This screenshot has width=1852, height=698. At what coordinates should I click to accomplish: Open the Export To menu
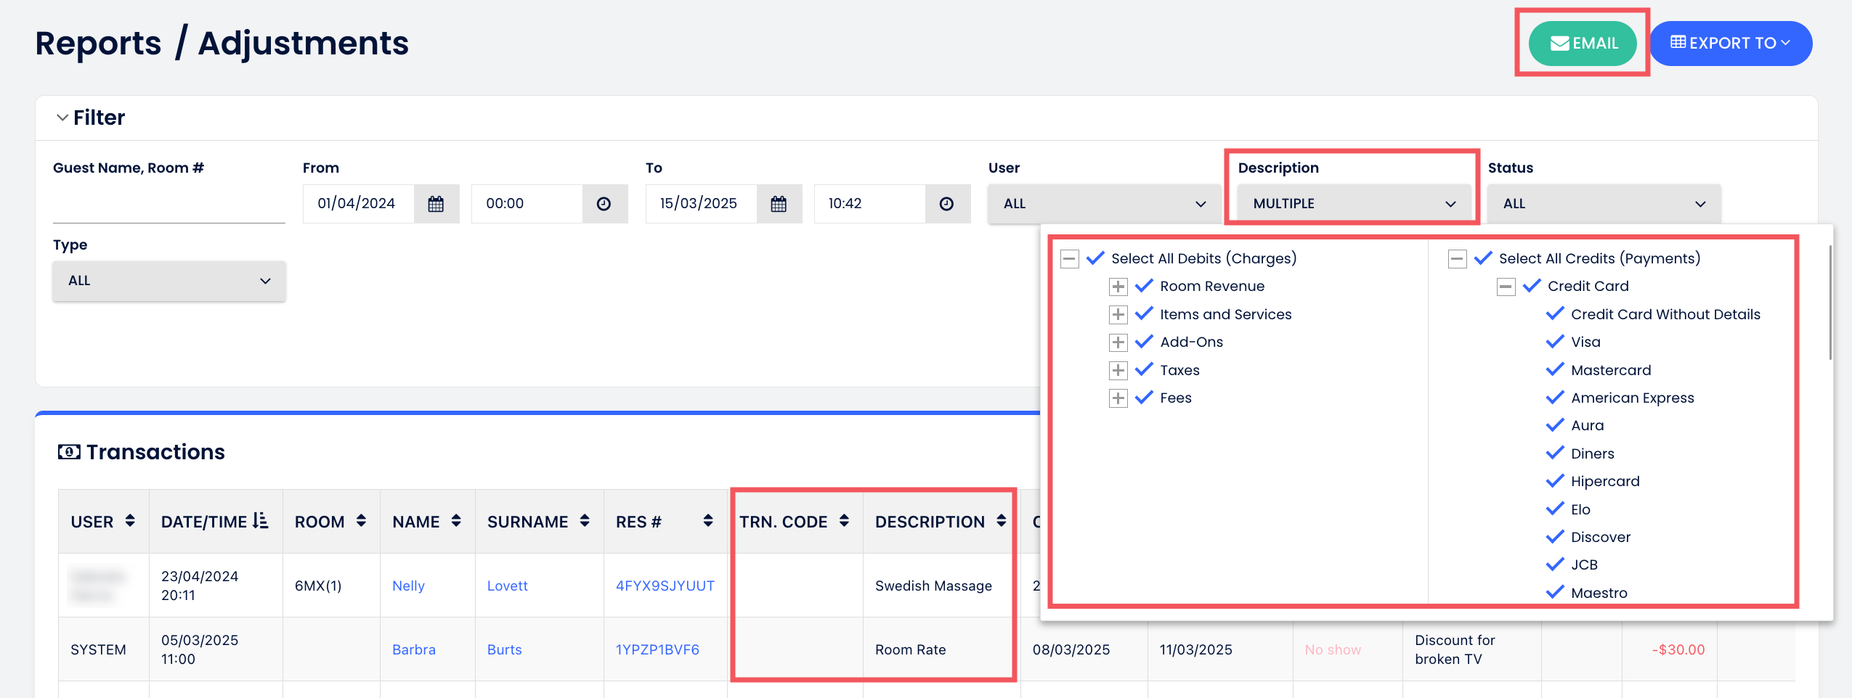(x=1730, y=44)
